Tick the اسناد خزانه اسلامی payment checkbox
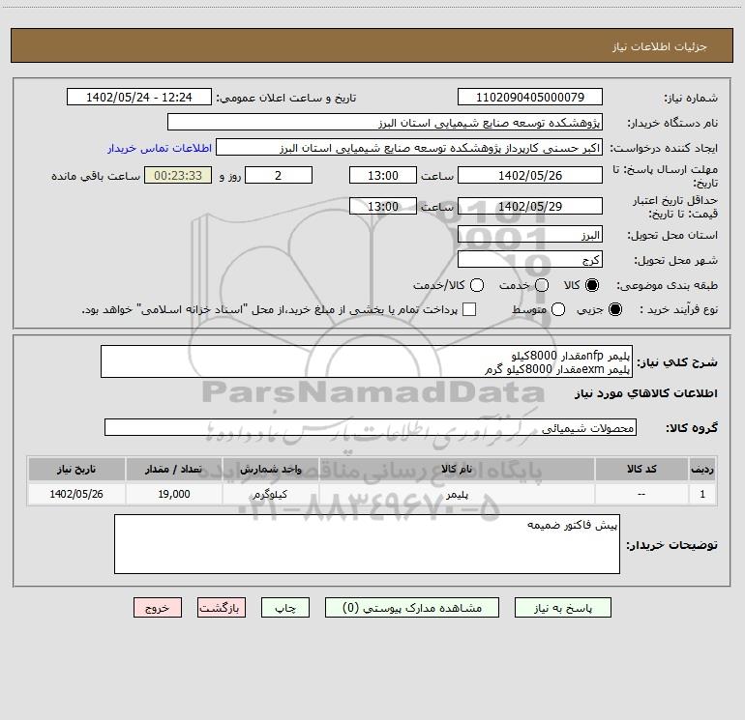745x720 pixels. pos(469,309)
